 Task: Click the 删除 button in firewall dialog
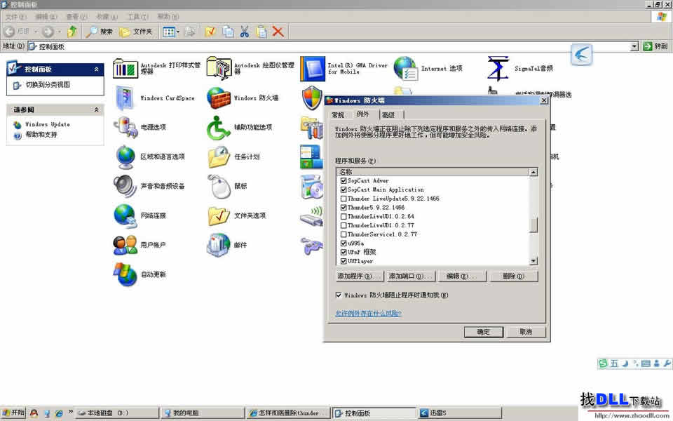coord(513,276)
